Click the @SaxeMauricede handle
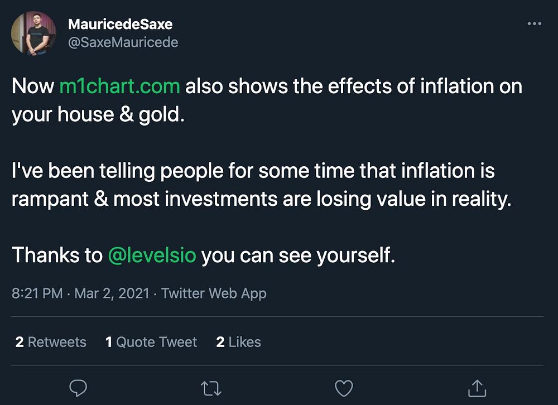 (x=123, y=42)
